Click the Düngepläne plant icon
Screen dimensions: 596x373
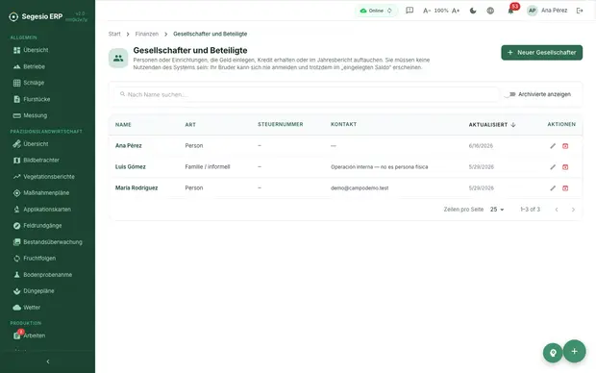pos(16,291)
